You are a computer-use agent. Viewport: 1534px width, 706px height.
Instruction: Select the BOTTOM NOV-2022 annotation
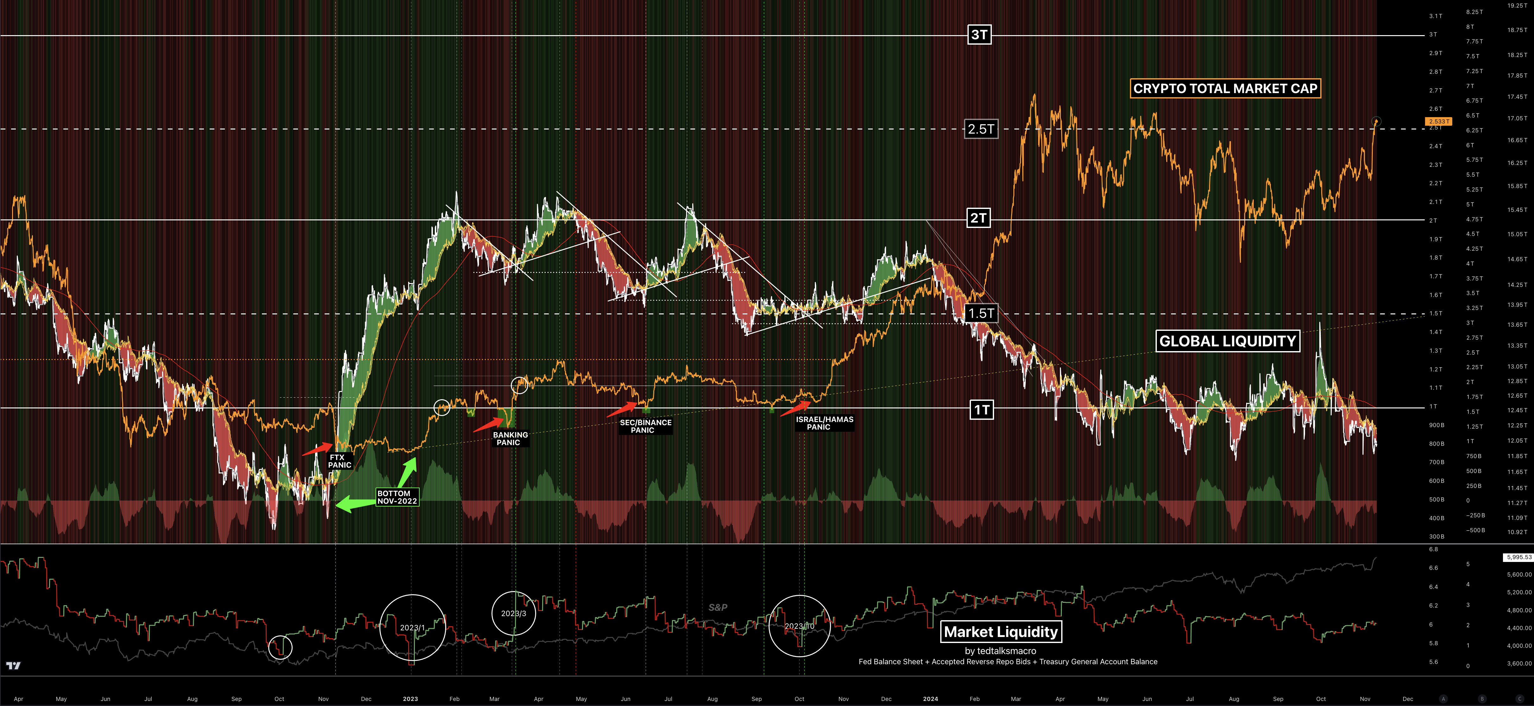pos(397,497)
